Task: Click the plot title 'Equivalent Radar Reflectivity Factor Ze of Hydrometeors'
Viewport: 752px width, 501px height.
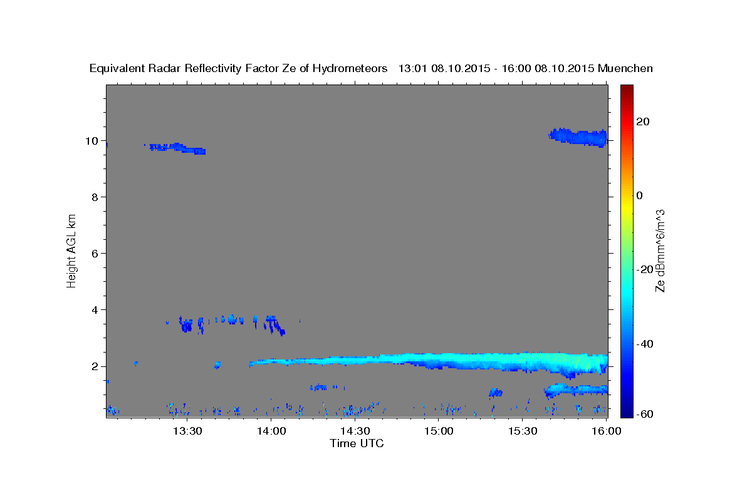Action: tap(239, 68)
